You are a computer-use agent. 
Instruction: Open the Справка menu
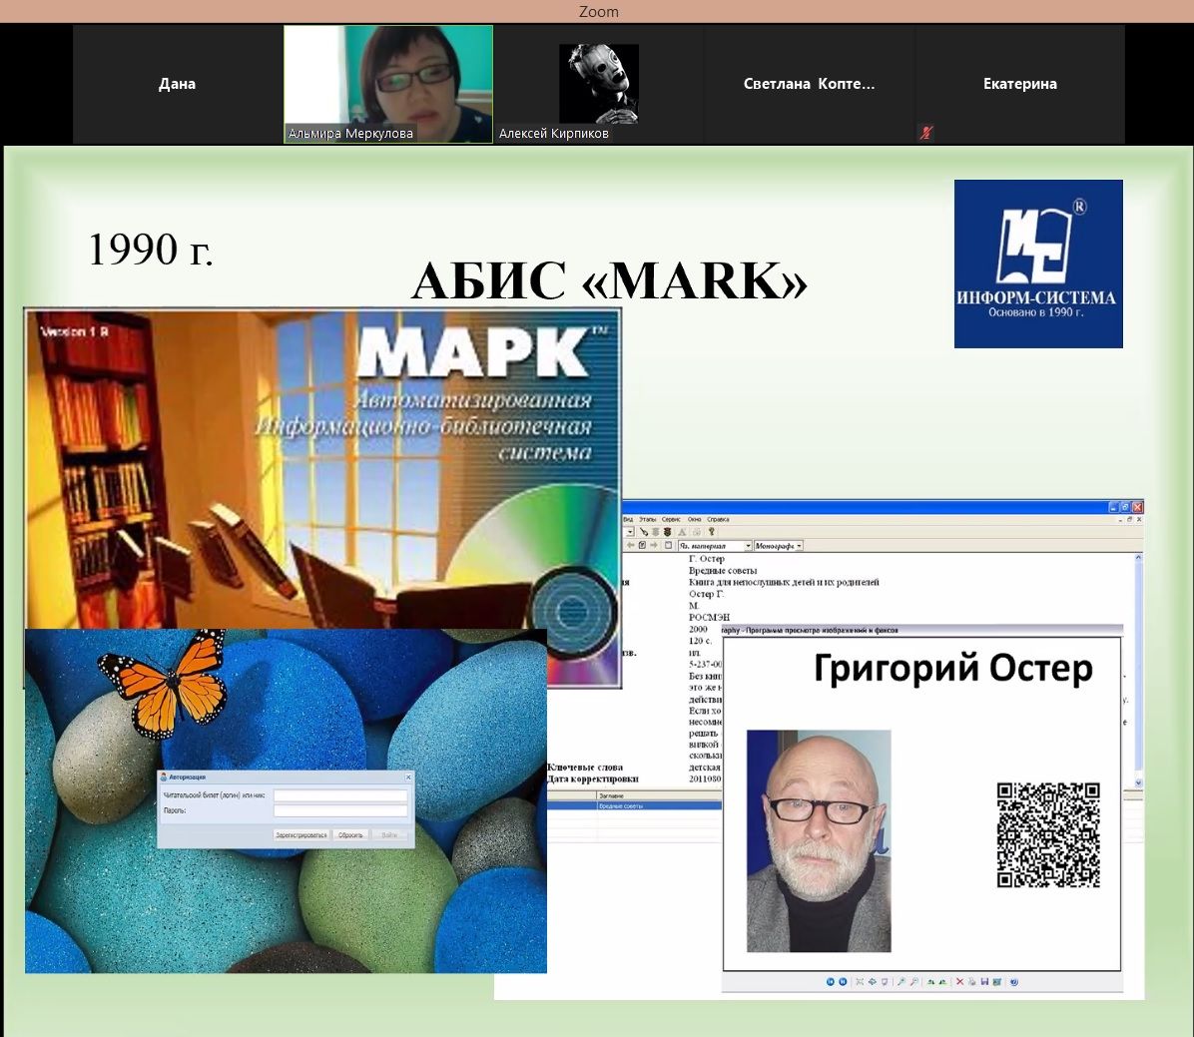[718, 519]
